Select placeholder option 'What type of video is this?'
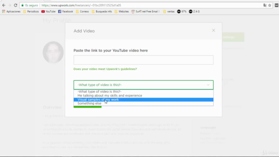 tap(143, 92)
